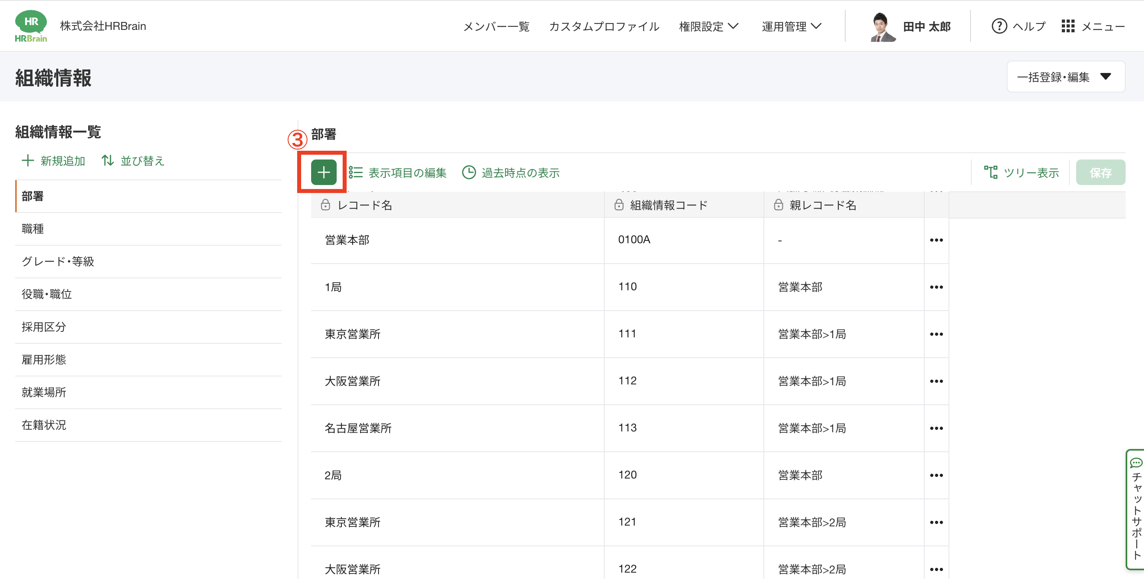Go to メンバー一覧 page
Image resolution: width=1144 pixels, height=579 pixels.
click(496, 27)
